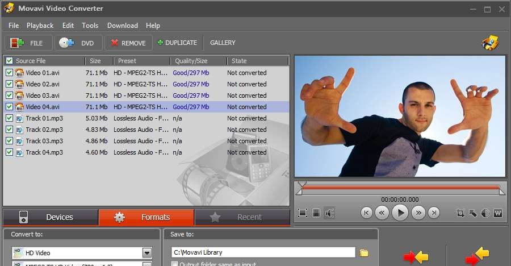
Task: Click the fast forward button
Action: 418,213
